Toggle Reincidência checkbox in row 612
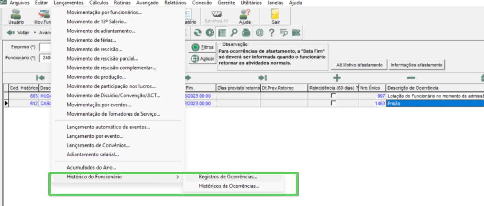The width and height of the screenshot is (484, 206). coord(333,103)
